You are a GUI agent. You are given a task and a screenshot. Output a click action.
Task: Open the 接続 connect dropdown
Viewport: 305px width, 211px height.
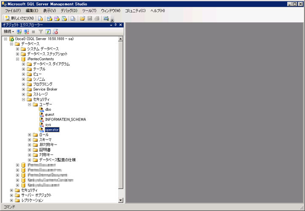9,31
